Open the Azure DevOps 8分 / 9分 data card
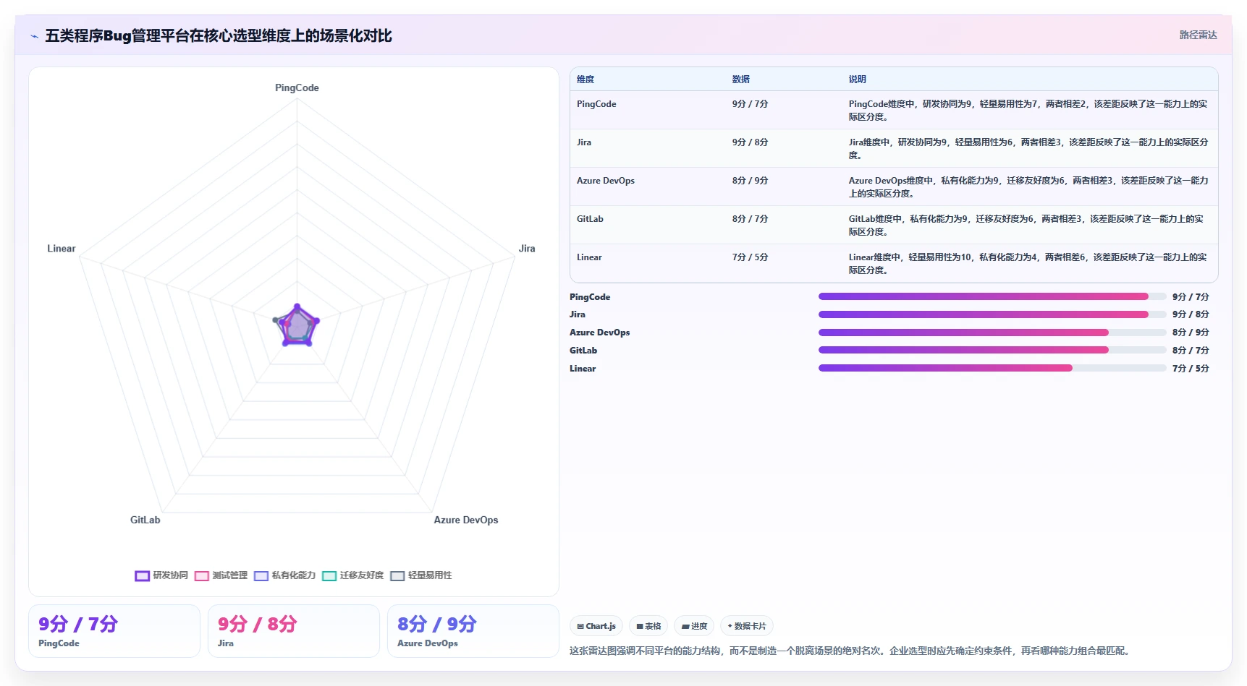 [x=473, y=631]
